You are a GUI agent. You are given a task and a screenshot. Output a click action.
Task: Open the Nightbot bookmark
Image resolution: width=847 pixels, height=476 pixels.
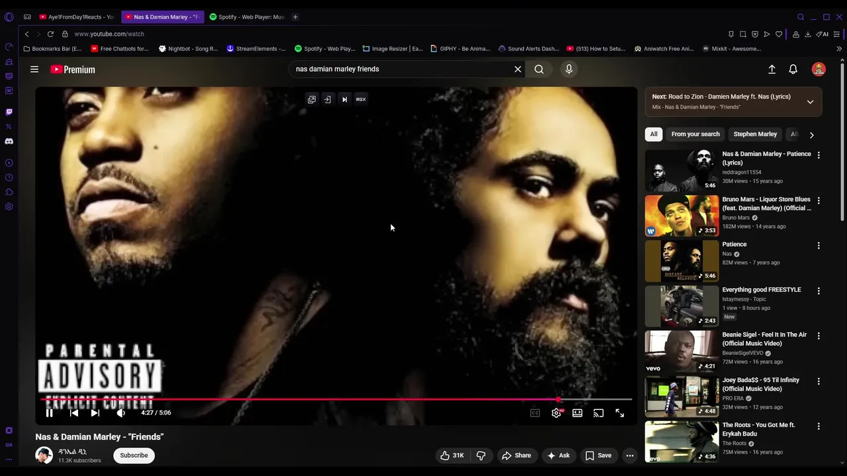point(189,48)
